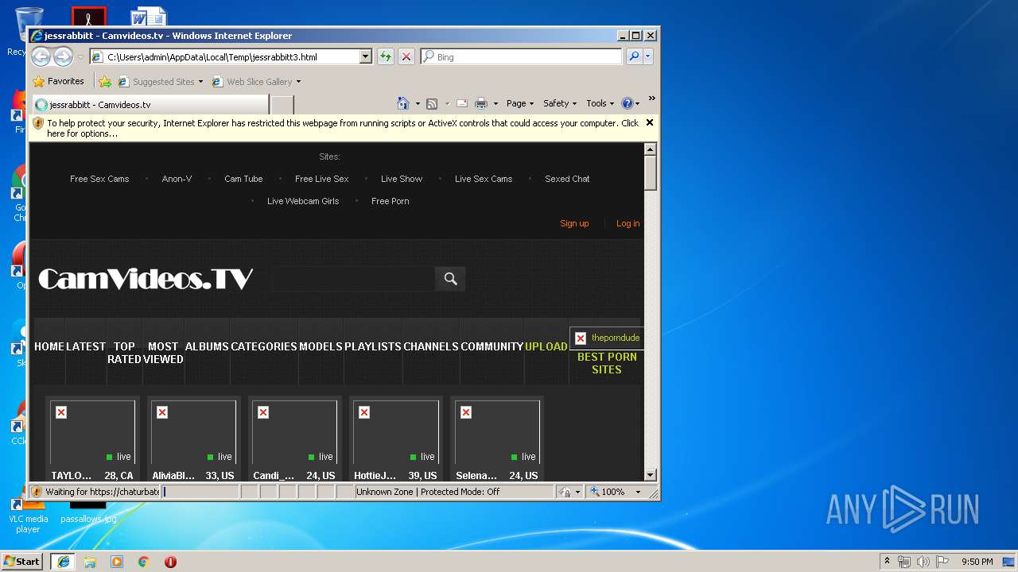Open Chrome from the taskbar
The height and width of the screenshot is (572, 1018).
143,561
